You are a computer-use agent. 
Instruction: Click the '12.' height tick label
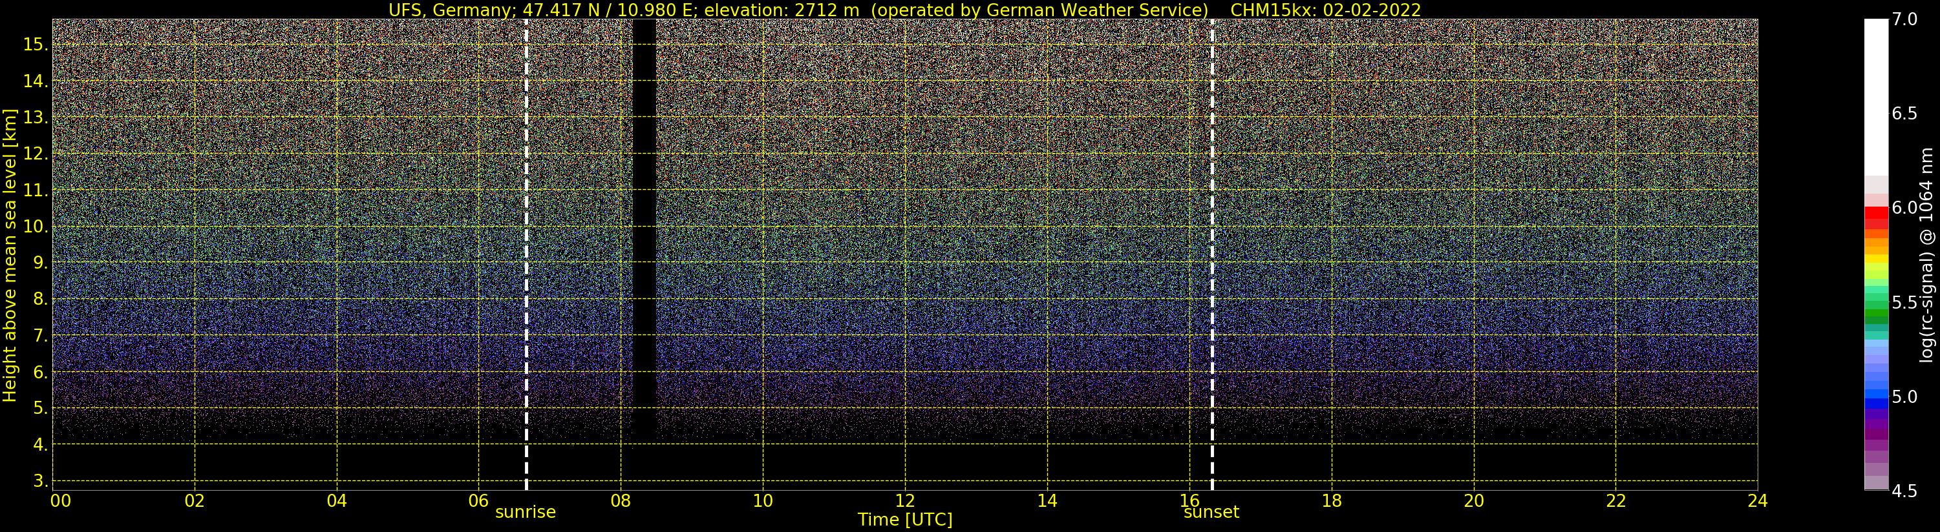36,154
